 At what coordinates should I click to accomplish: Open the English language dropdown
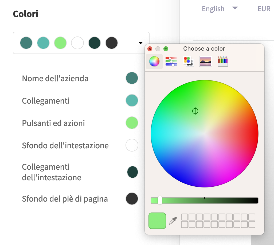220,9
